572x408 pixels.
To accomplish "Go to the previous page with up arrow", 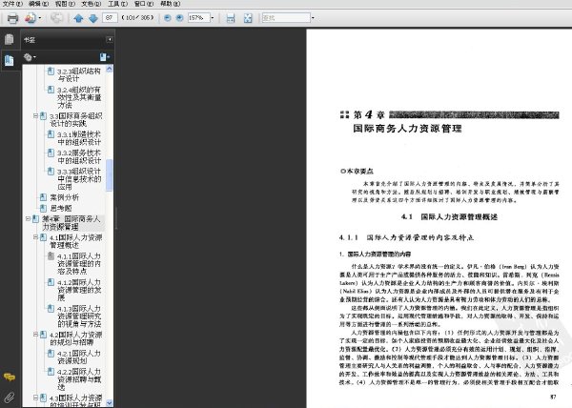I will [x=78, y=18].
